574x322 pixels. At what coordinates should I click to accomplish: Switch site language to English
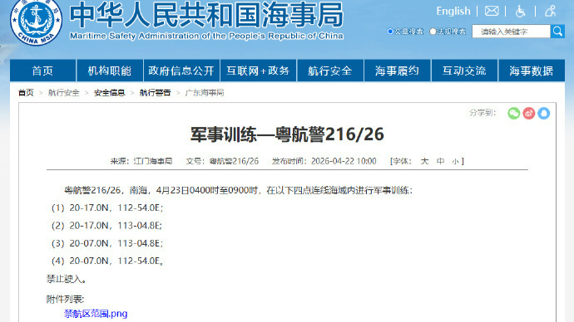[x=453, y=12]
